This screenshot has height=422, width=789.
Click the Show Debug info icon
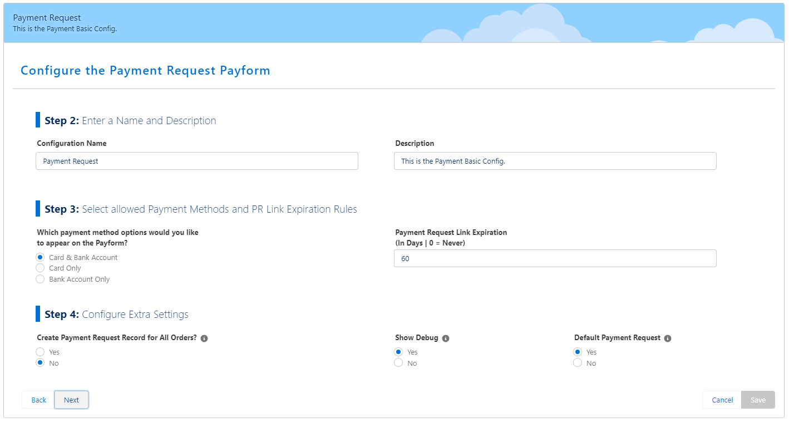pyautogui.click(x=446, y=338)
